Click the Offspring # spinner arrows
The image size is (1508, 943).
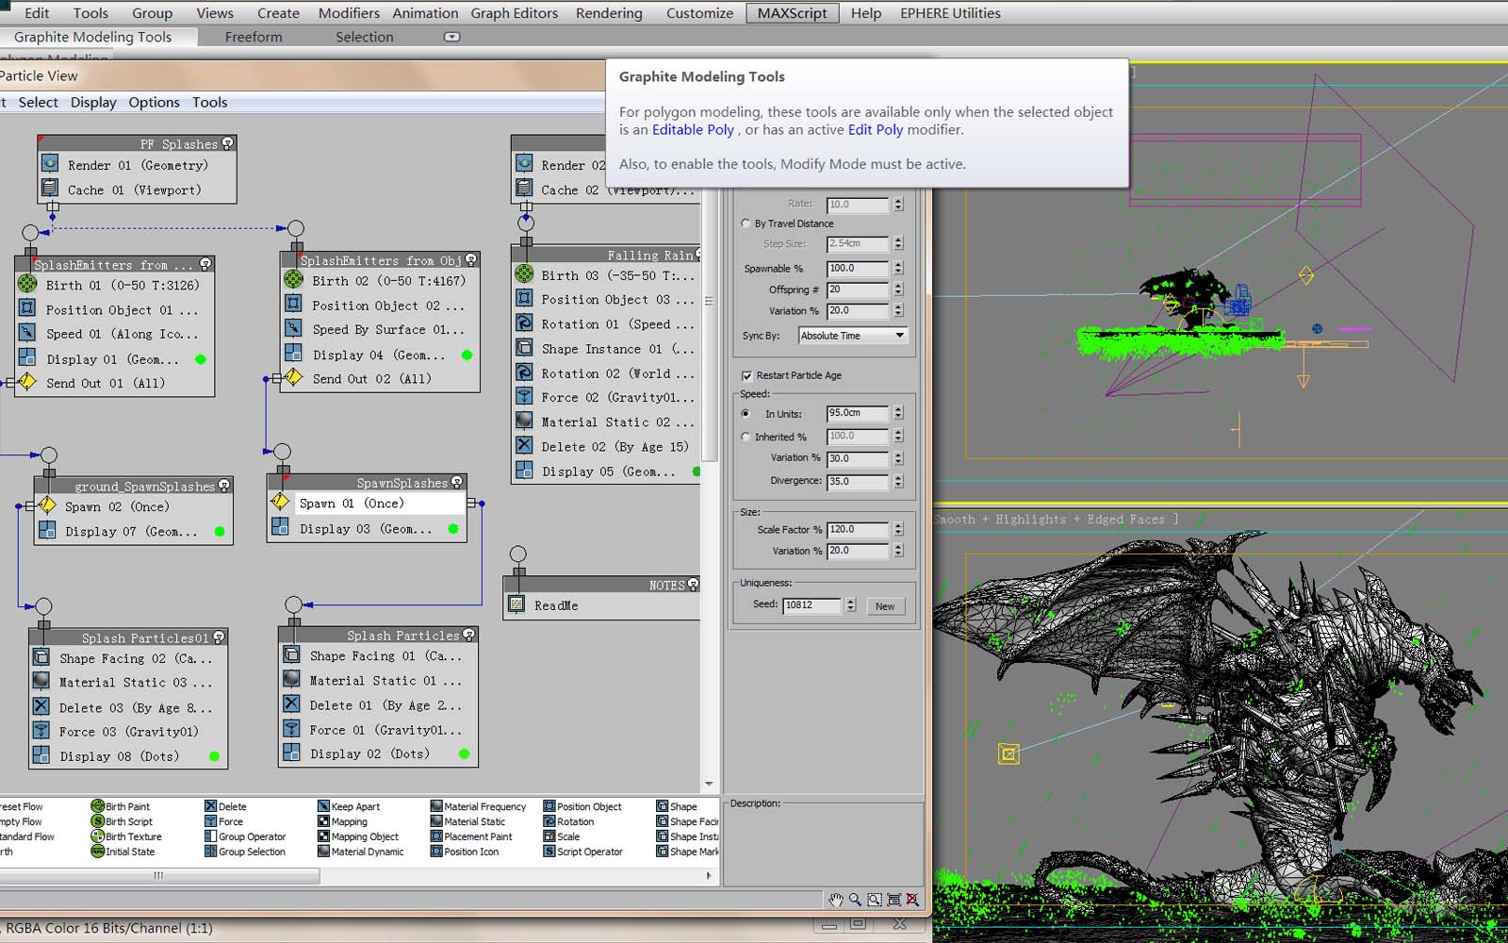(898, 290)
